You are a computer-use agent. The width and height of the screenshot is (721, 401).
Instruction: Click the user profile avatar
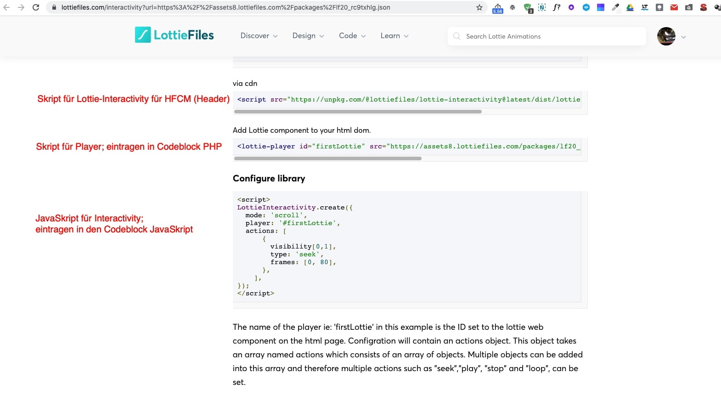[666, 36]
